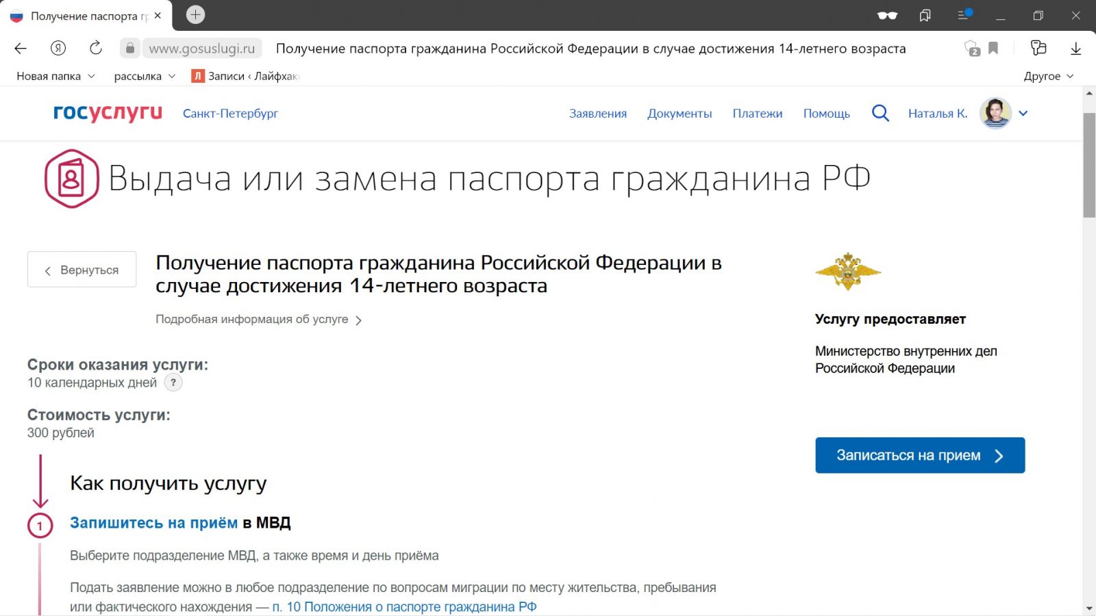Image resolution: width=1096 pixels, height=616 pixels.
Task: Click the Вернуться back button
Action: 82,270
